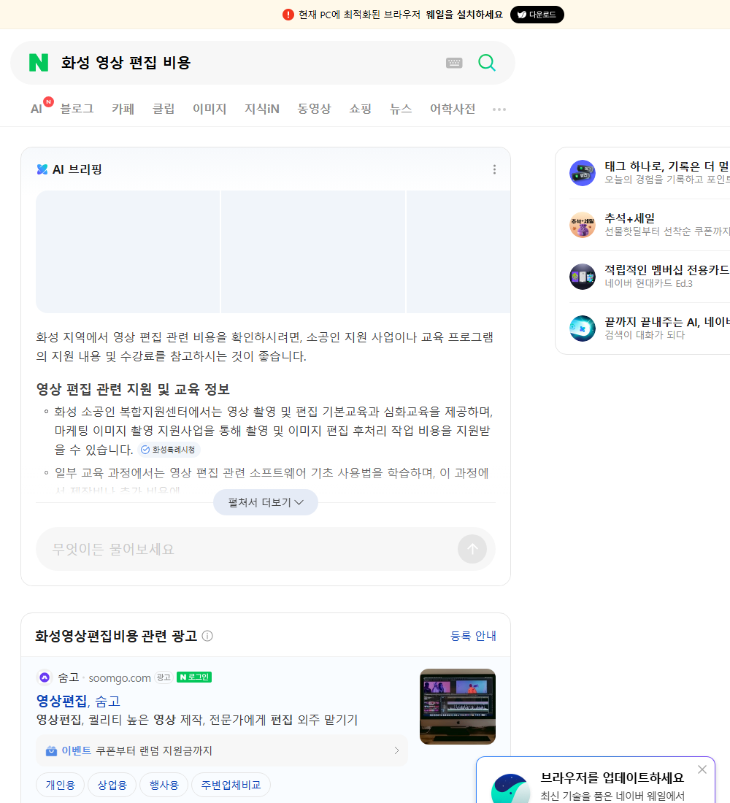This screenshot has width=730, height=803.
Task: Select the 행사용 chip
Action: coord(164,785)
